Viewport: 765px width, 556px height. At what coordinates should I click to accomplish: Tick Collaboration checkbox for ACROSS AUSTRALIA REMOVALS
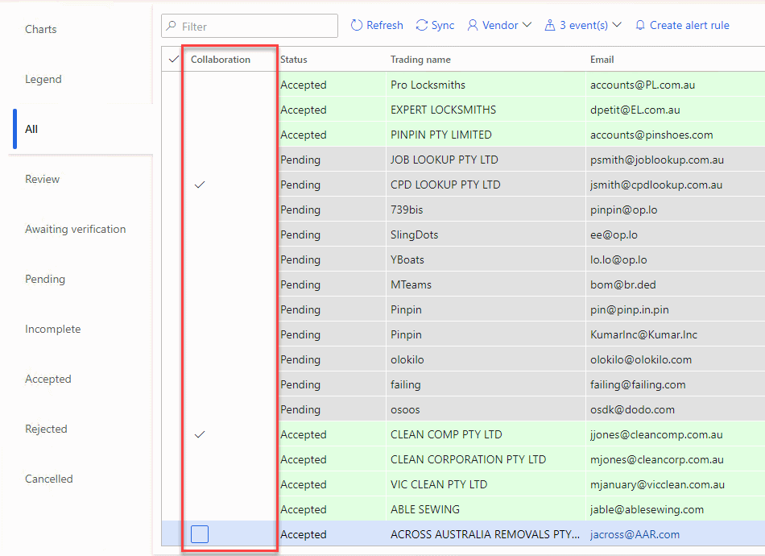pyautogui.click(x=200, y=534)
